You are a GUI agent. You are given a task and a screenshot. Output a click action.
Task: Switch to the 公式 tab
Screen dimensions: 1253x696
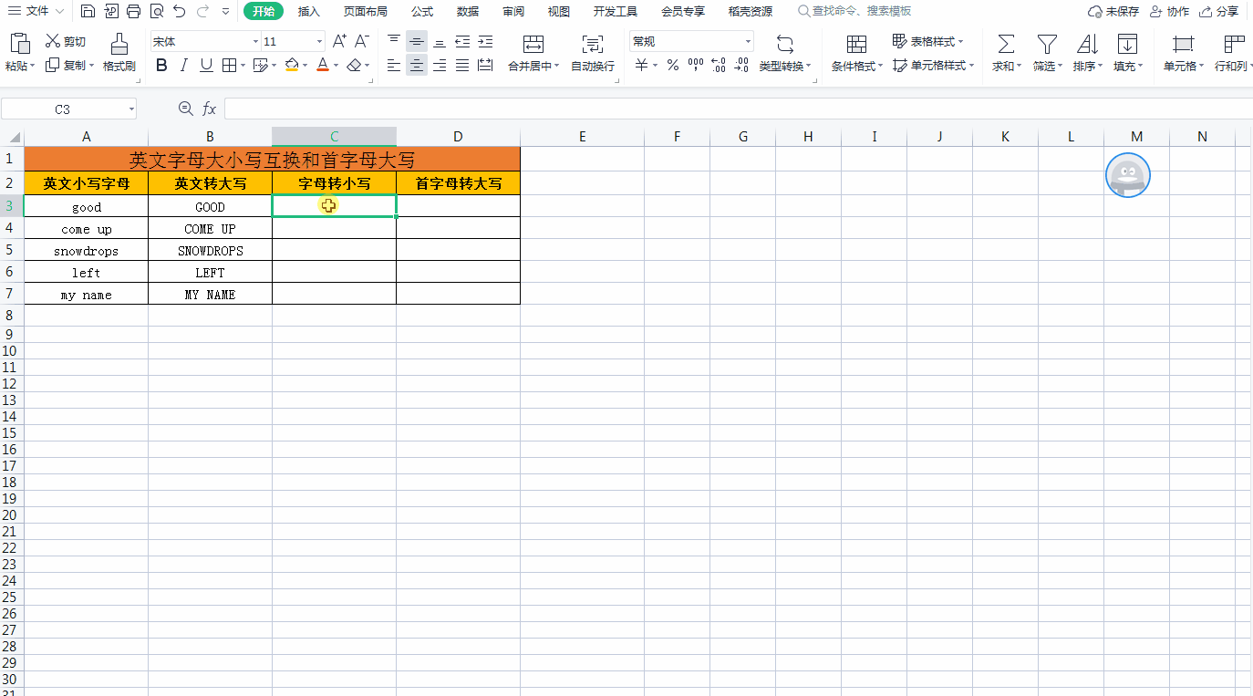pos(422,12)
